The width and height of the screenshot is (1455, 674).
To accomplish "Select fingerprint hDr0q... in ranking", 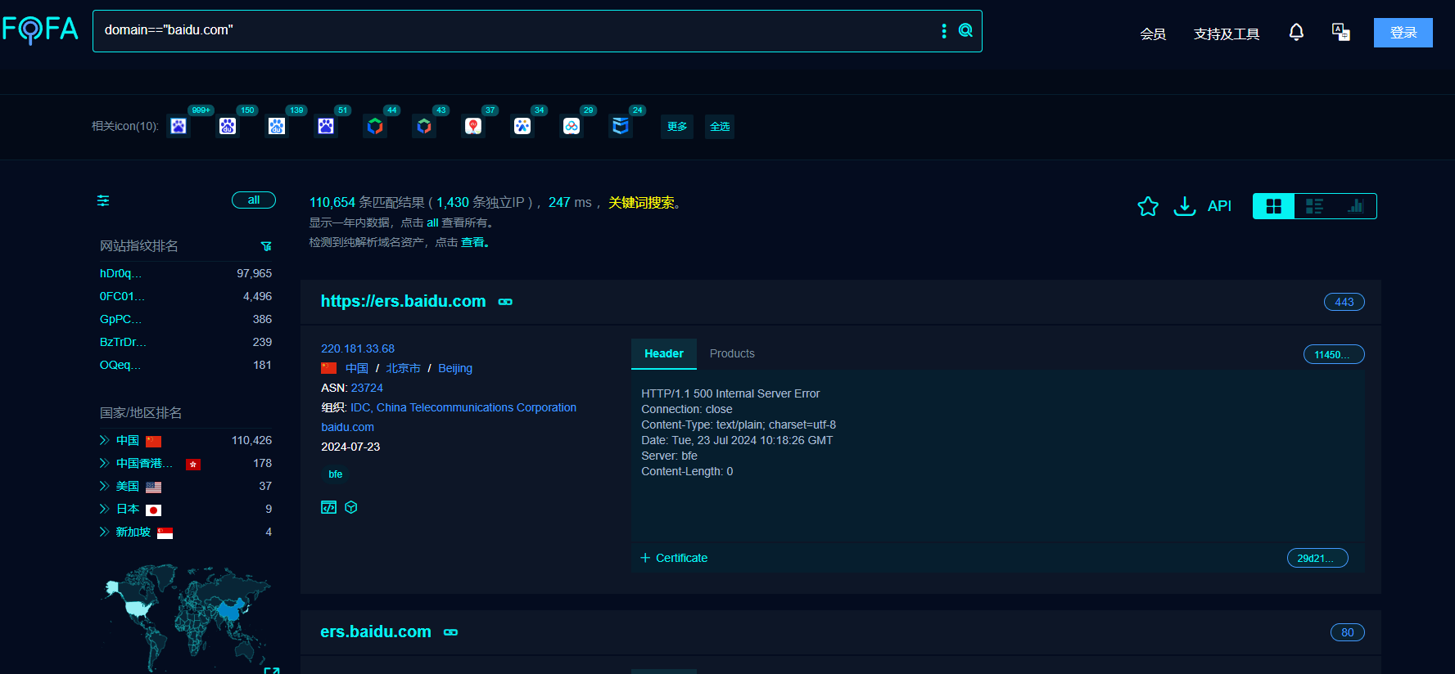I will (x=120, y=273).
